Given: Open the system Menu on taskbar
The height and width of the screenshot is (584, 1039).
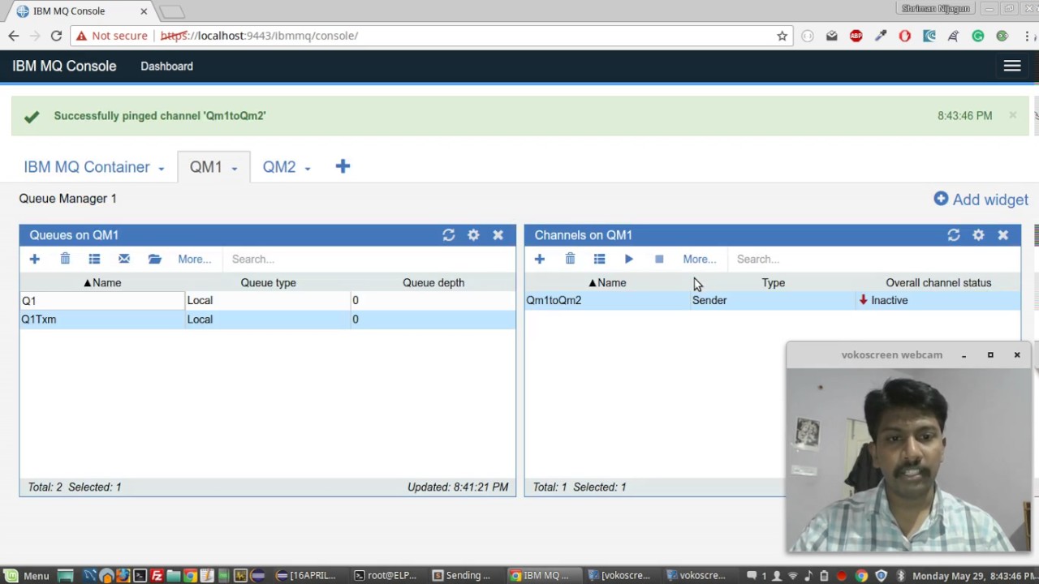Looking at the screenshot, I should pos(26,576).
